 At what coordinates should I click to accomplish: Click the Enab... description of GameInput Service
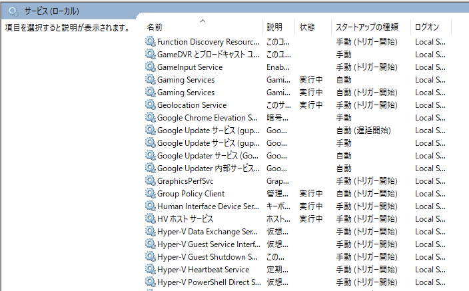click(278, 67)
